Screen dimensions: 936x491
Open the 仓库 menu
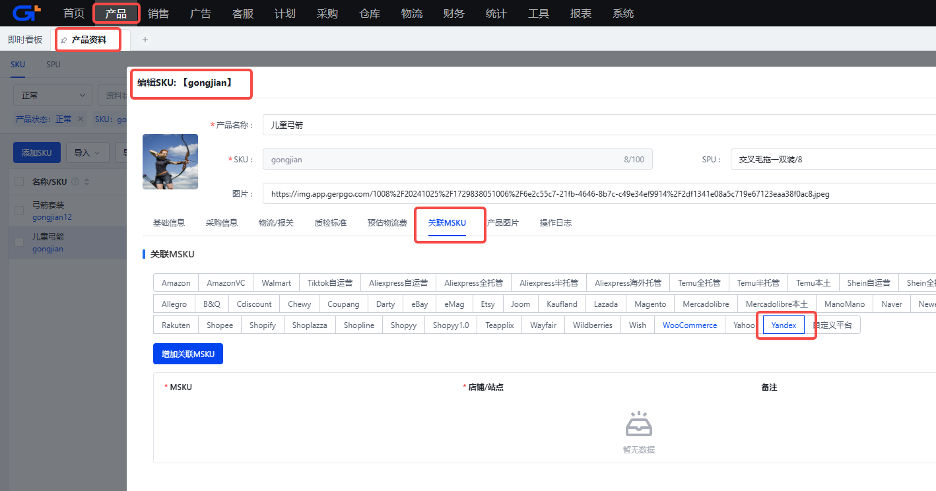pyautogui.click(x=370, y=13)
